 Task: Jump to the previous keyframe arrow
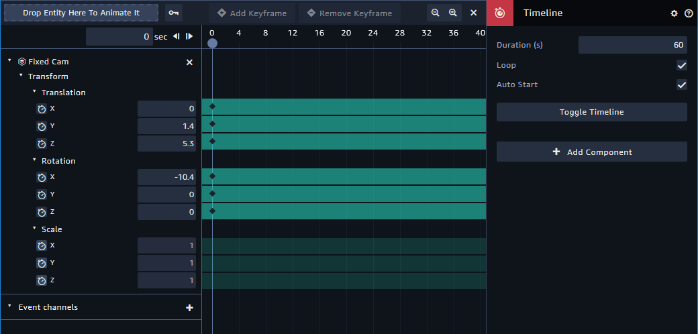(x=177, y=36)
